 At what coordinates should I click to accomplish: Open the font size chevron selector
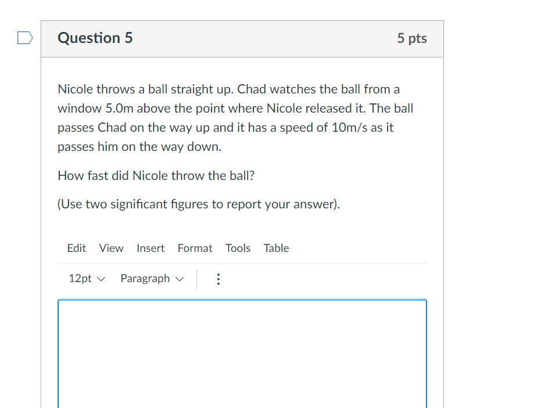[102, 279]
